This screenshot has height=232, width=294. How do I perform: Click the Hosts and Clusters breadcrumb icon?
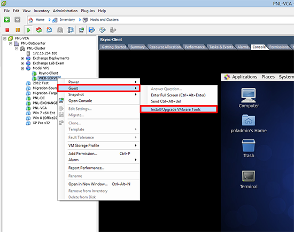[86, 20]
